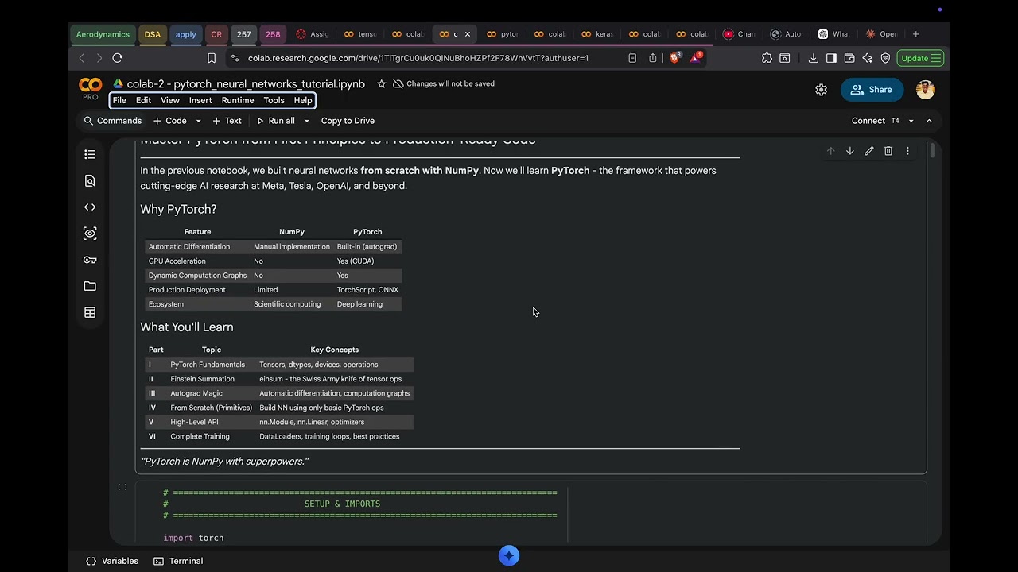Click the Run all button
The height and width of the screenshot is (572, 1018).
pos(275,121)
